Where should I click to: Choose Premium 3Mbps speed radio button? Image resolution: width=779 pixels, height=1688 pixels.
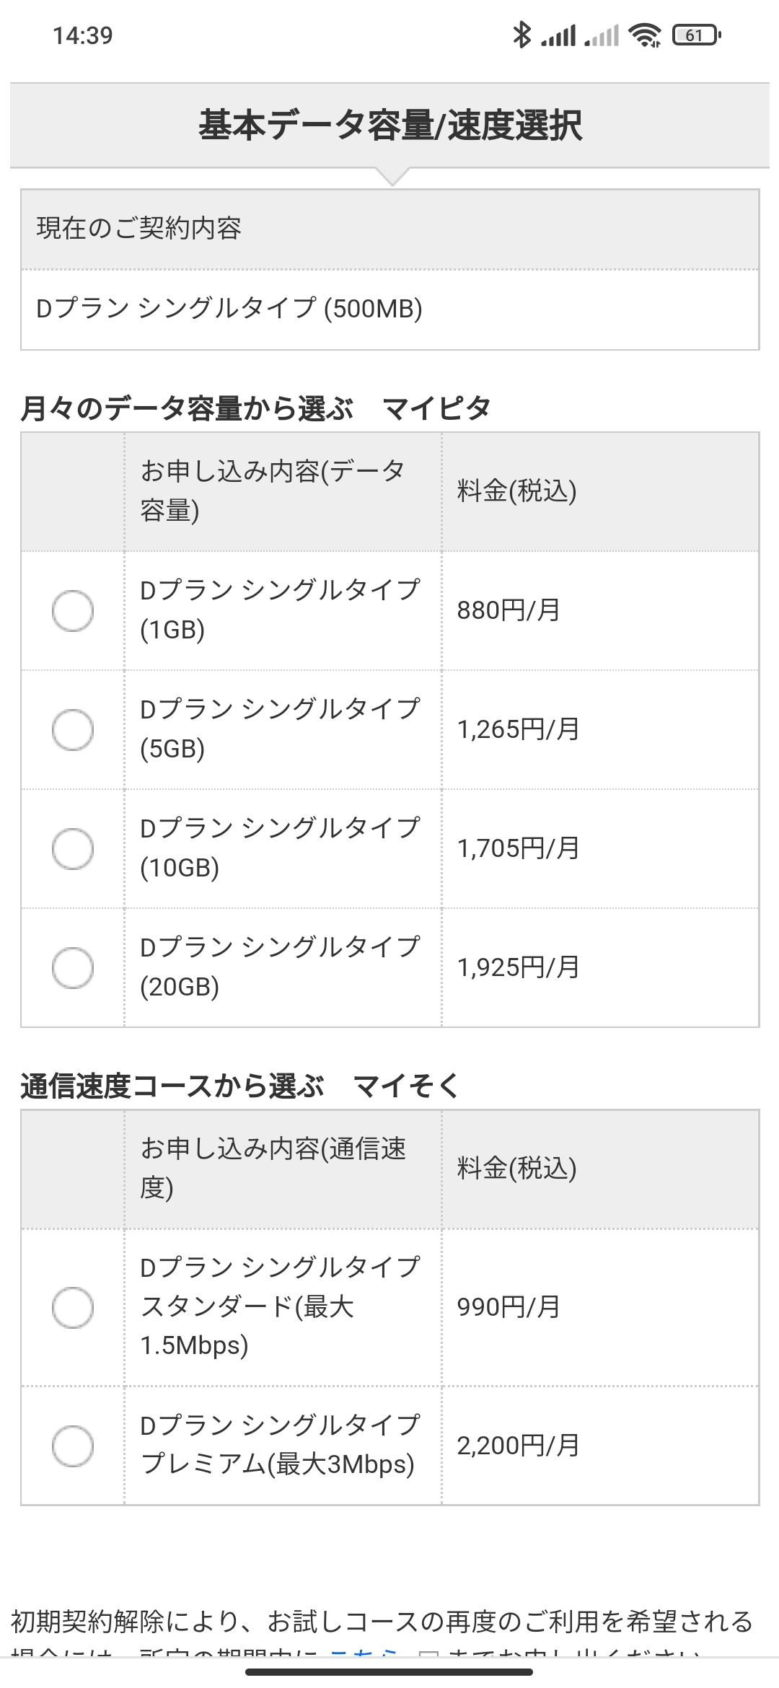tap(73, 1446)
